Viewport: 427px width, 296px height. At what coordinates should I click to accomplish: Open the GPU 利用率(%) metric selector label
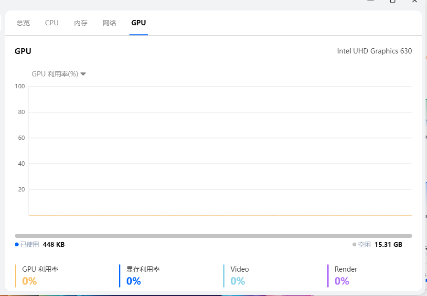54,74
